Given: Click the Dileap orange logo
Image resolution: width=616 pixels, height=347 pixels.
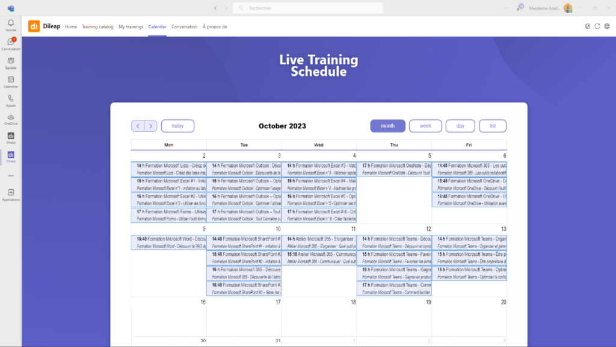Looking at the screenshot, I should (x=34, y=27).
